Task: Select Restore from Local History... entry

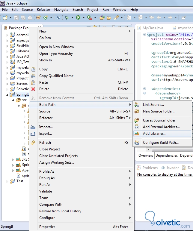Action: click(82, 211)
